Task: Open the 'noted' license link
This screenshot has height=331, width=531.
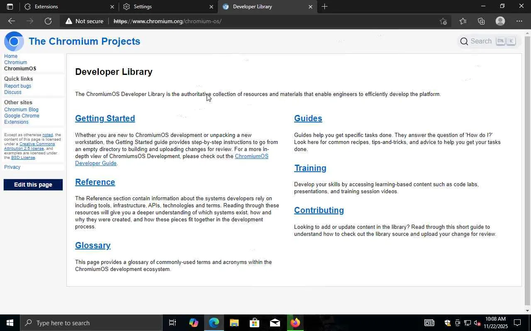Action: pos(48,135)
